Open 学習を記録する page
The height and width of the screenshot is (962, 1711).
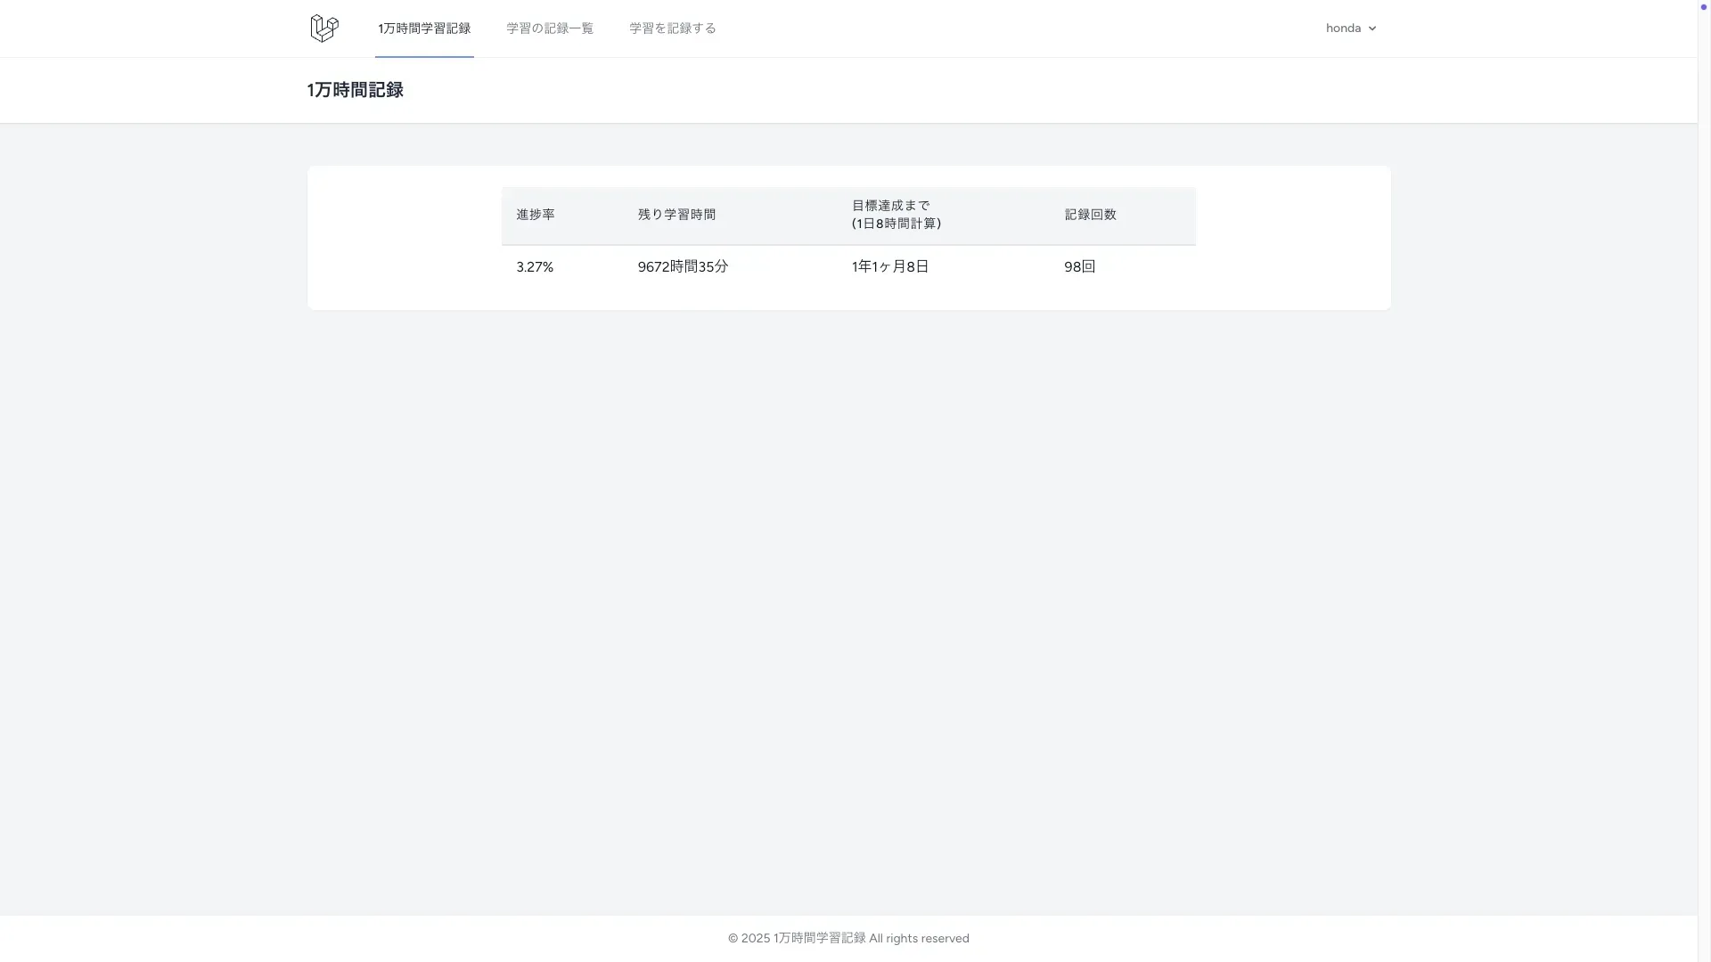[x=673, y=29]
